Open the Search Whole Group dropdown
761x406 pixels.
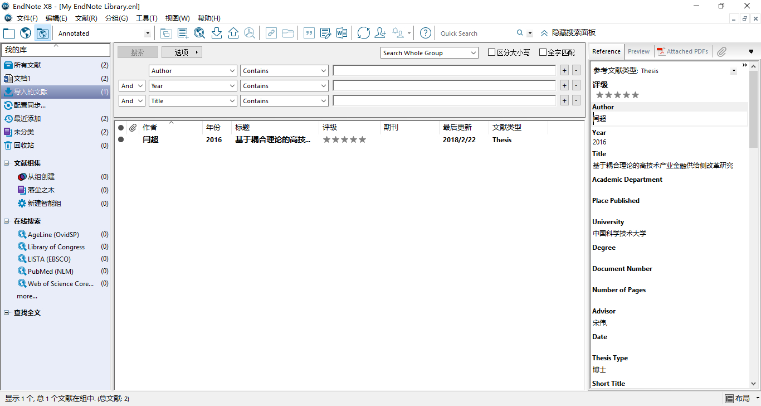[430, 53]
